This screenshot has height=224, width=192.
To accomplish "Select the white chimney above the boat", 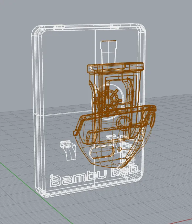I will click(x=109, y=52).
